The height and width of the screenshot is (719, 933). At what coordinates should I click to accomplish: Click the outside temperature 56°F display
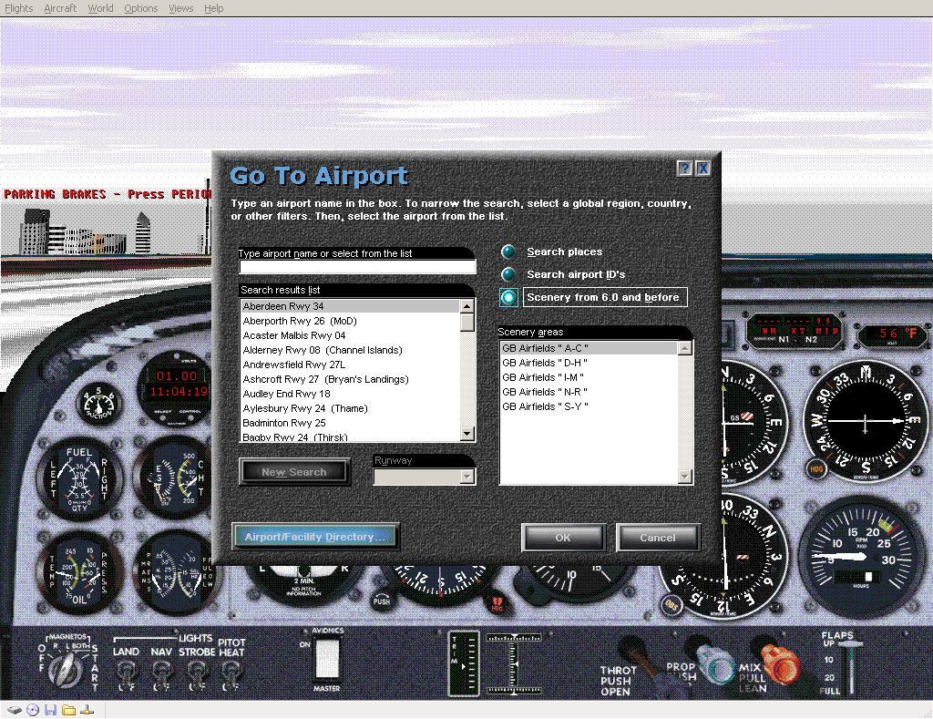[894, 334]
